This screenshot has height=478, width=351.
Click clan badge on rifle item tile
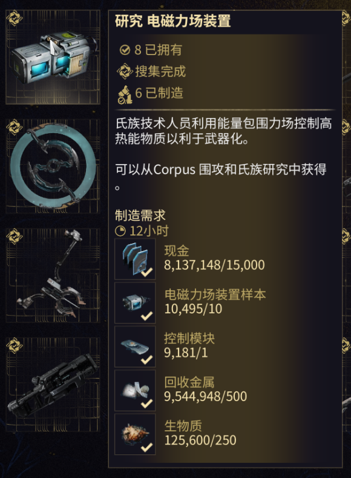(15, 345)
